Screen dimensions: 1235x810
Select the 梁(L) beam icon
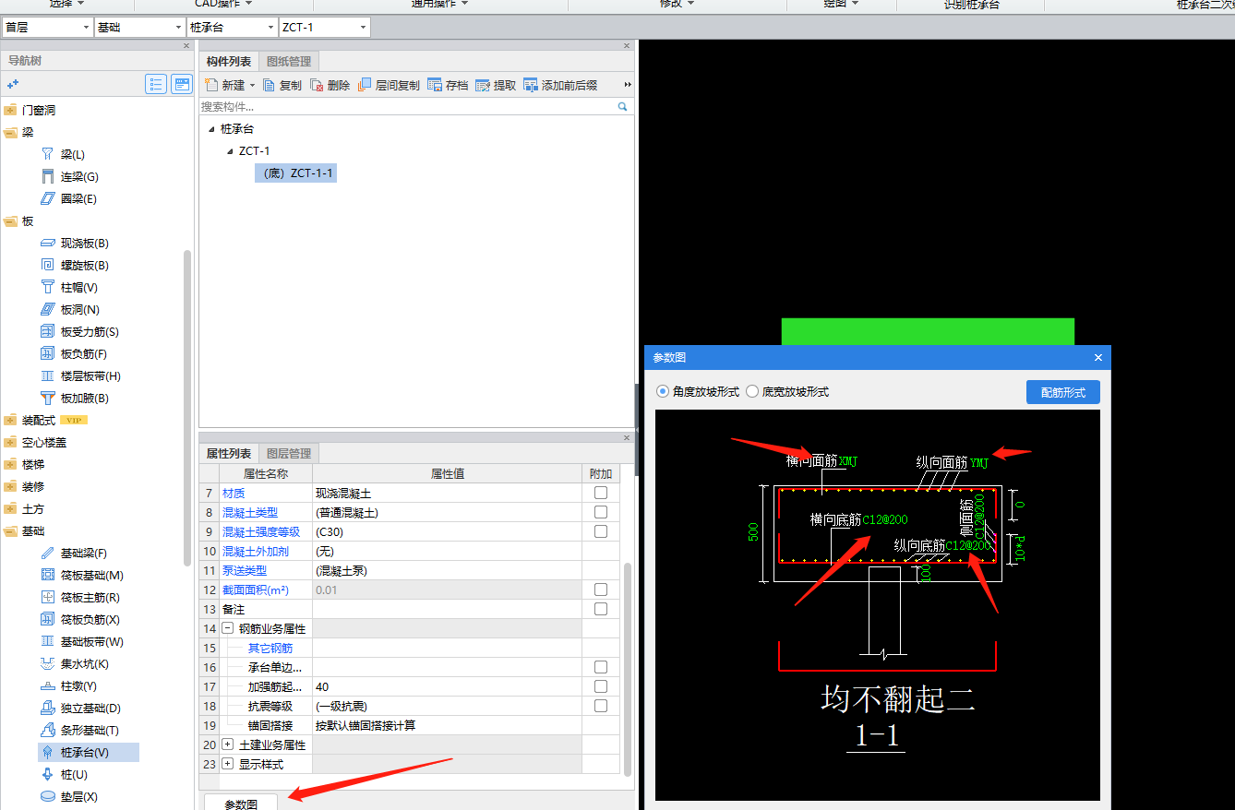click(48, 154)
